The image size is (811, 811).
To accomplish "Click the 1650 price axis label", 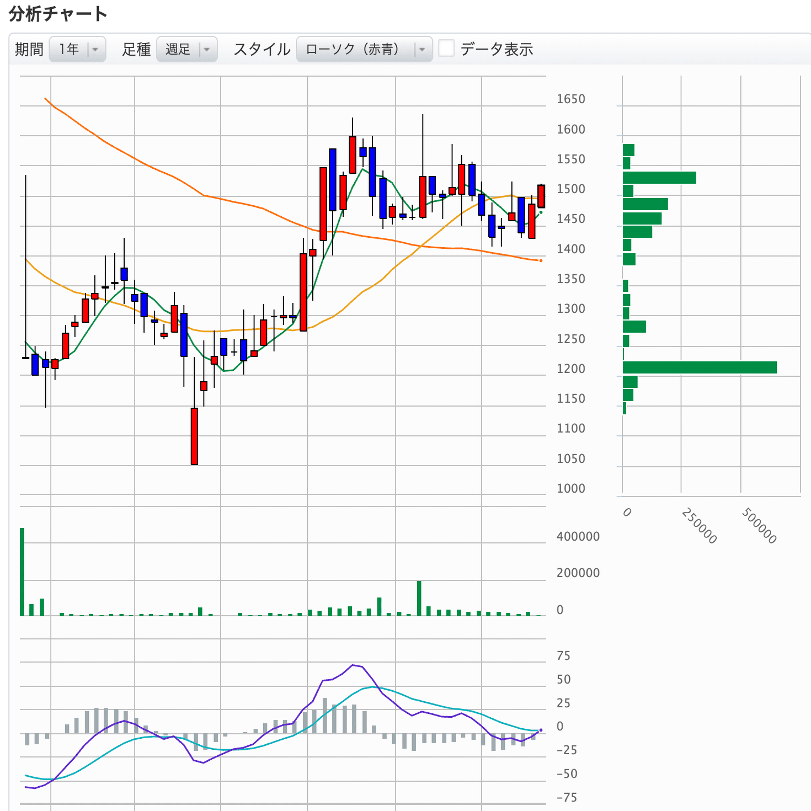I will (x=570, y=99).
